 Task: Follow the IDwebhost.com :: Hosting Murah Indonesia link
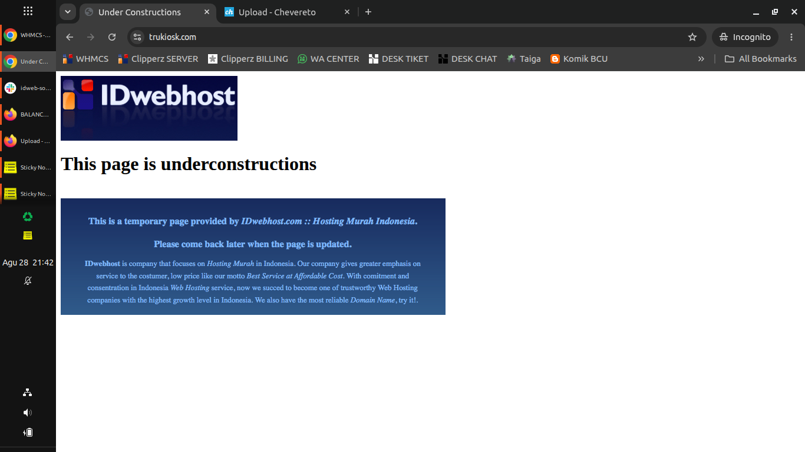tap(328, 221)
